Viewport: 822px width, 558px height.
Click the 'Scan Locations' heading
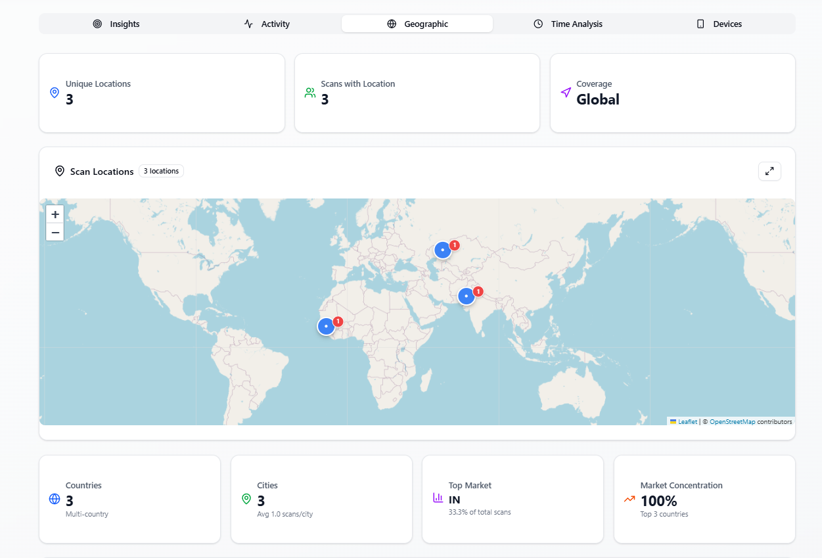coord(102,172)
